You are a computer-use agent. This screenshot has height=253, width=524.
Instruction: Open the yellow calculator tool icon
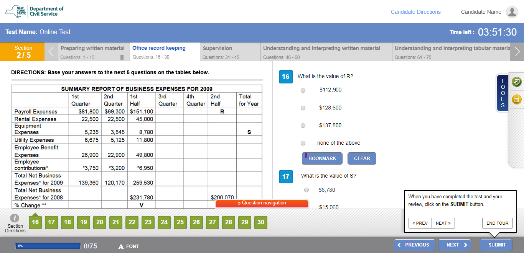click(517, 100)
